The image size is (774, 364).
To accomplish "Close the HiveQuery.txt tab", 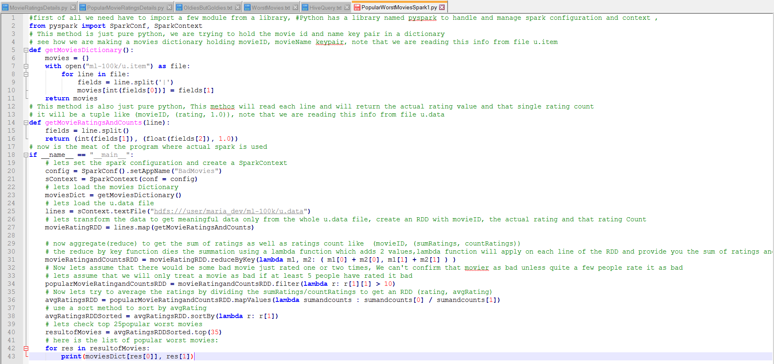I will pyautogui.click(x=347, y=7).
